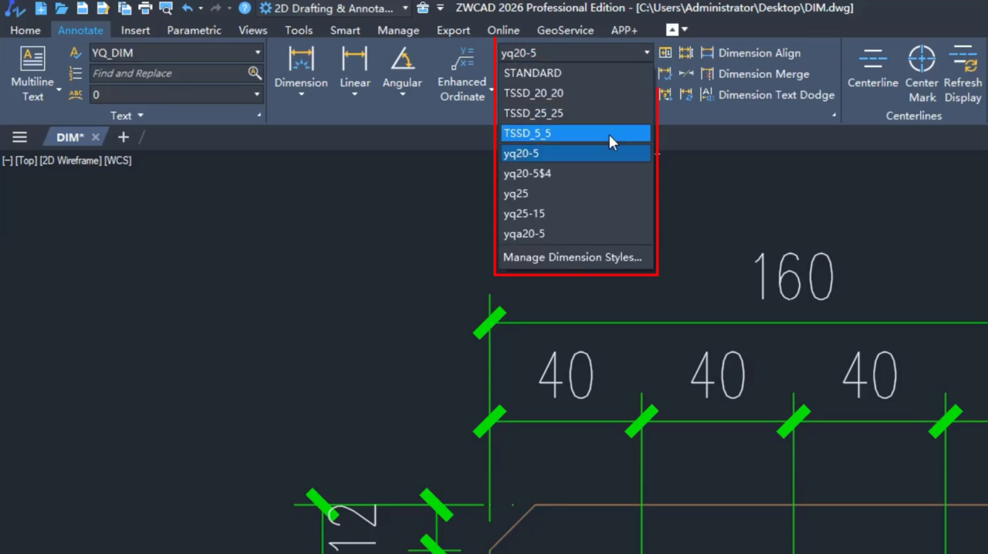Open the 2D Drafting & Annotation workspace dropdown
Viewport: 988px width, 554px height.
pyautogui.click(x=405, y=8)
